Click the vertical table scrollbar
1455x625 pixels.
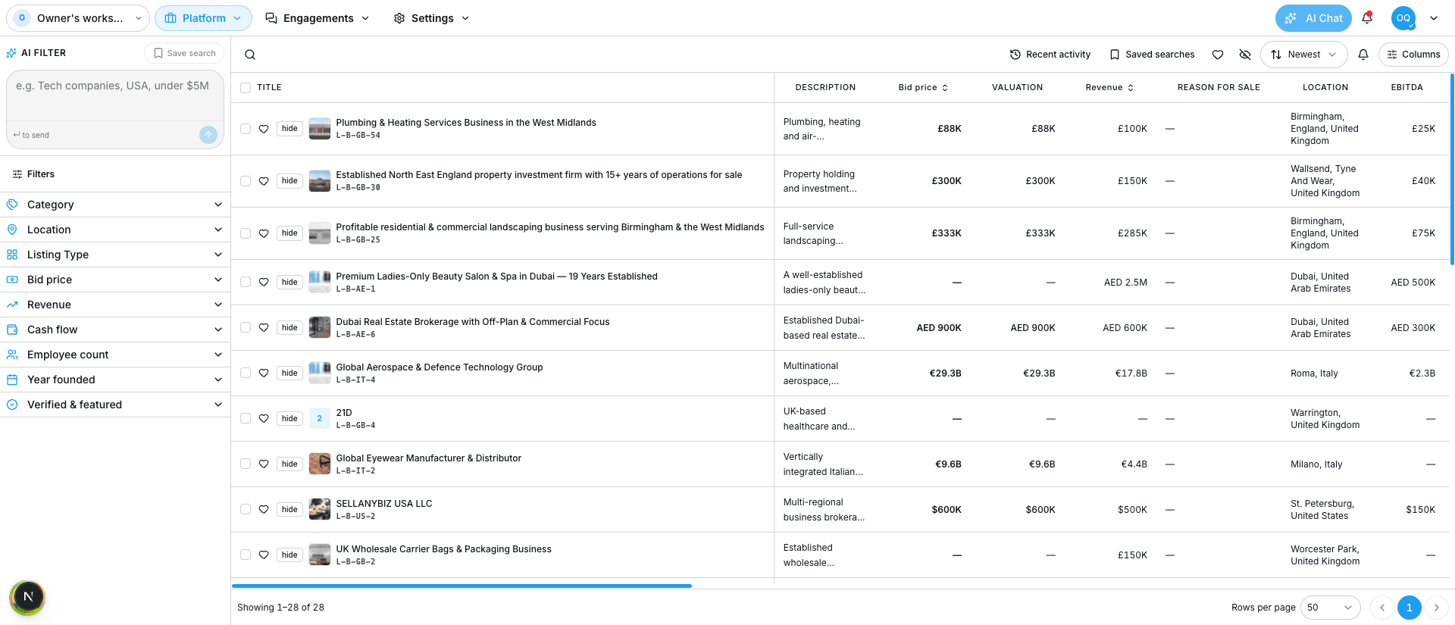1452,168
